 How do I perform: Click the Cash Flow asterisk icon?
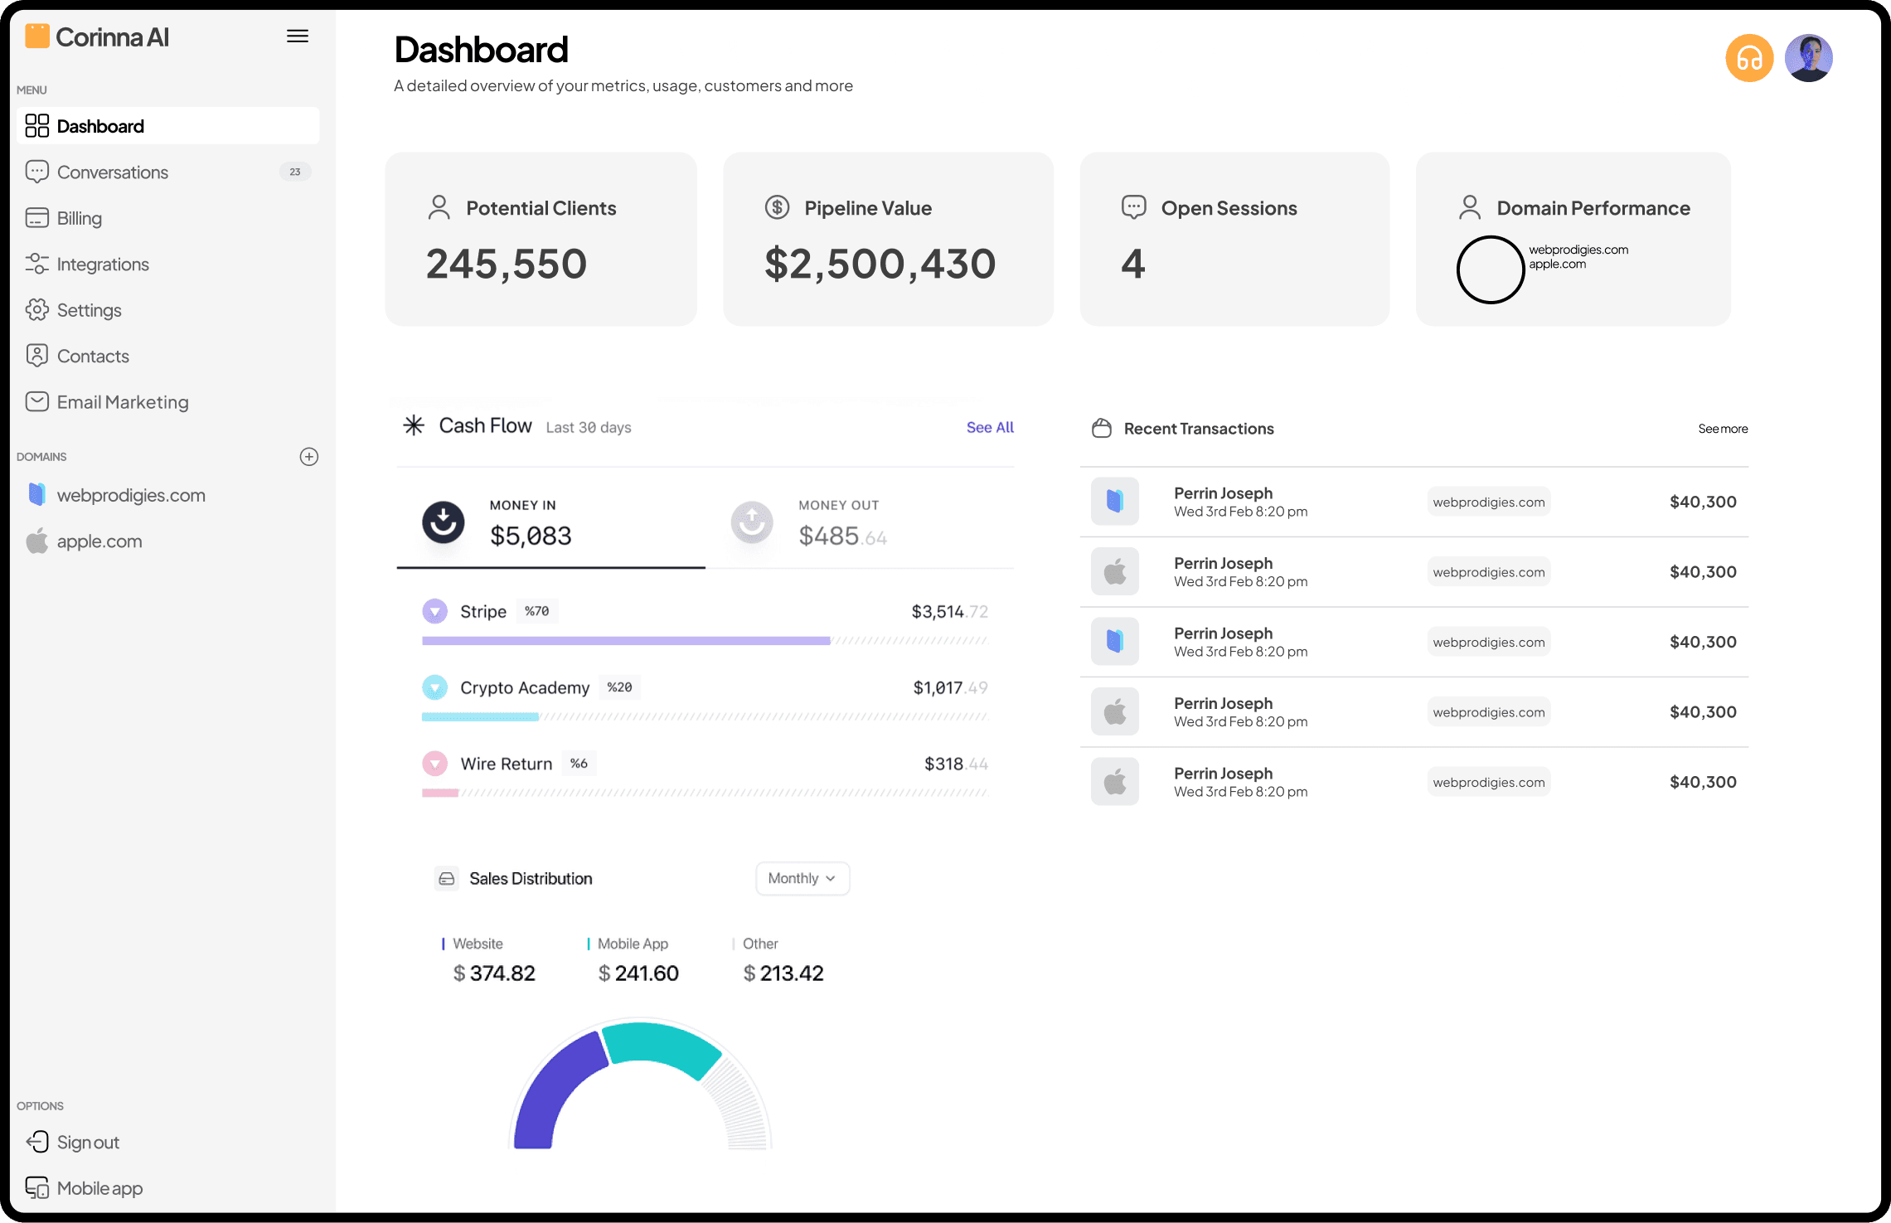[x=412, y=425]
